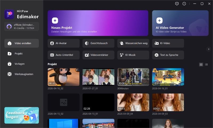Open the AI-Avatar tool
This screenshot has width=213, height=128.
pos(64,43)
